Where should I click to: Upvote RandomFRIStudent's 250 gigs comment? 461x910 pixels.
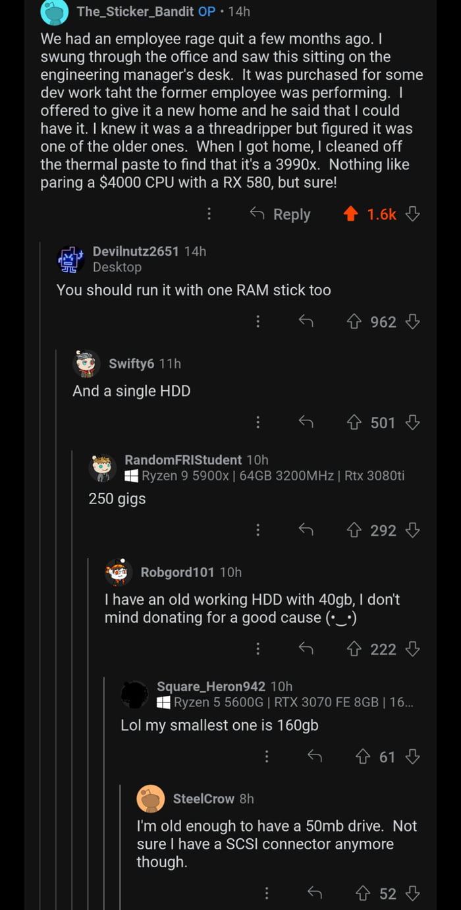tap(355, 530)
